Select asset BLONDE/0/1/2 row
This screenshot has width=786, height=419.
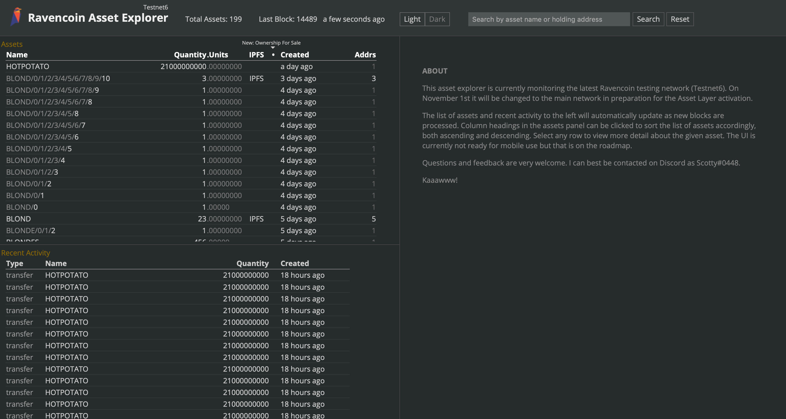191,231
